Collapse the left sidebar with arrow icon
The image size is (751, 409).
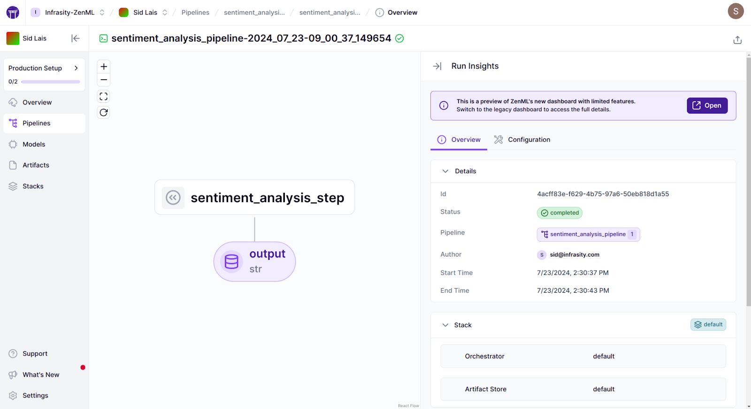pos(75,38)
